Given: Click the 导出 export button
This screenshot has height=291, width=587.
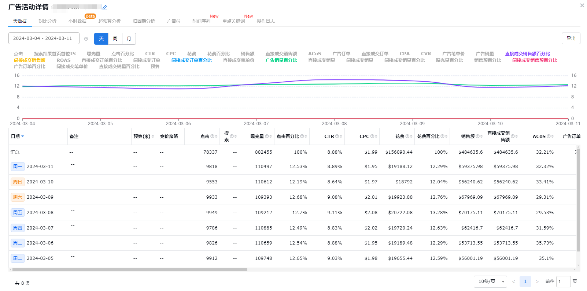Looking at the screenshot, I should pos(571,38).
